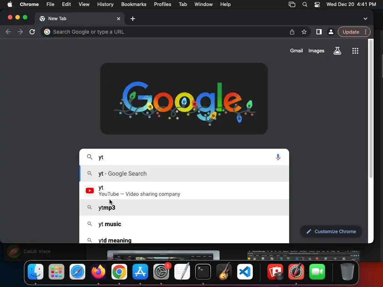Viewport: 383px width, 287px height.
Task: Launch Visual Studio Code from the Dock
Action: click(x=245, y=272)
